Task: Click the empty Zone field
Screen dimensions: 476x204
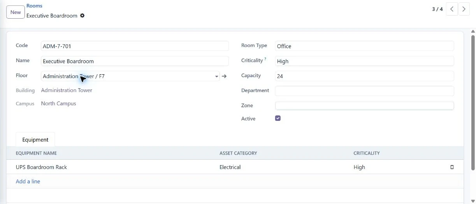Action: pos(364,105)
